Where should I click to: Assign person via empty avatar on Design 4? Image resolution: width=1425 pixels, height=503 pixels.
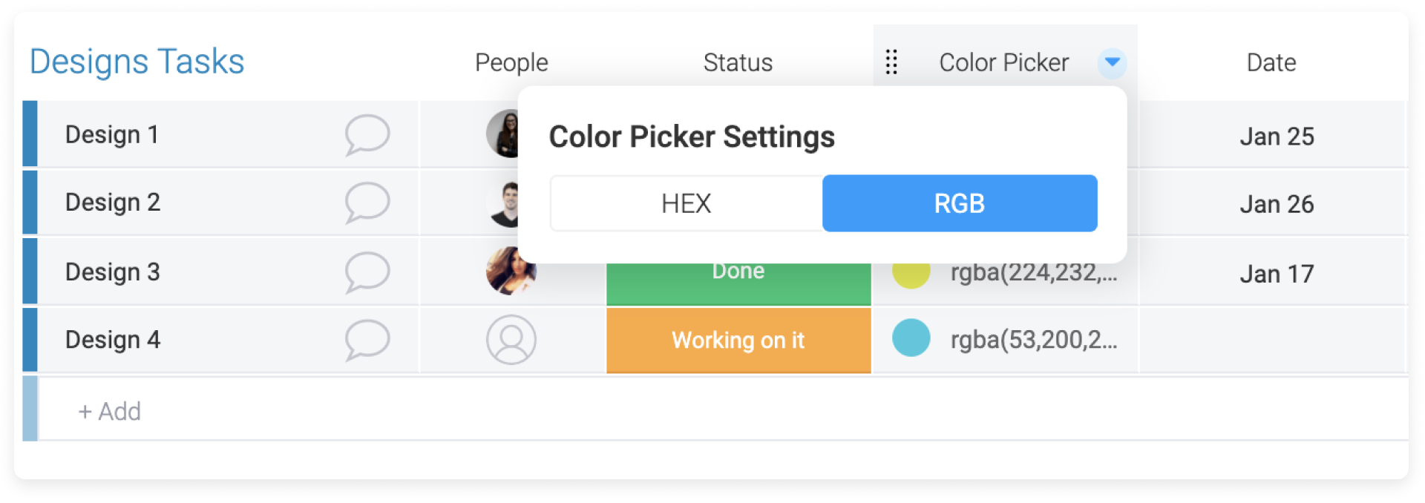(x=511, y=340)
